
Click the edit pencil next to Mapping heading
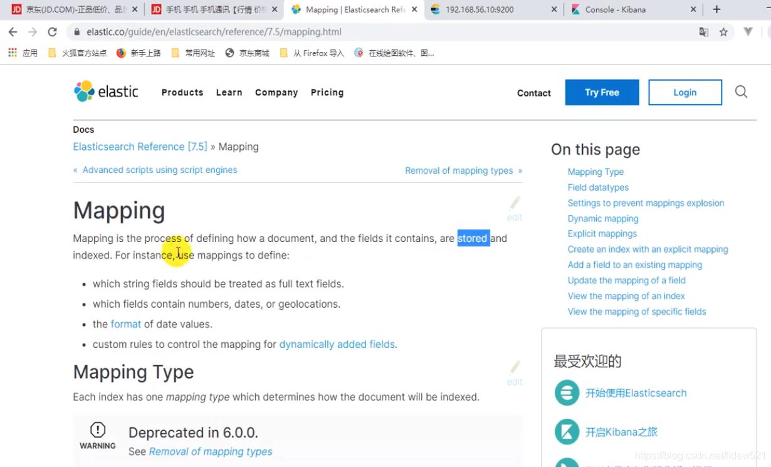pyautogui.click(x=515, y=207)
